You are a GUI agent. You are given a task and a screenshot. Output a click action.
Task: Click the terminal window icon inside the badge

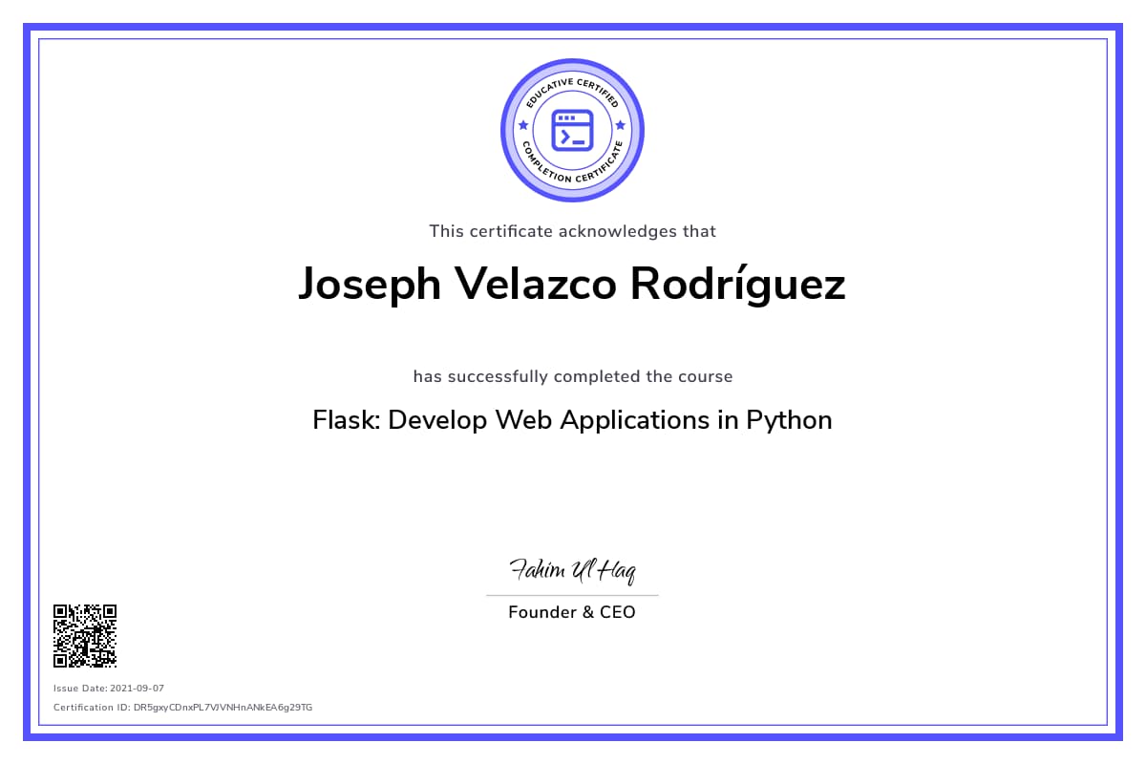coord(572,130)
